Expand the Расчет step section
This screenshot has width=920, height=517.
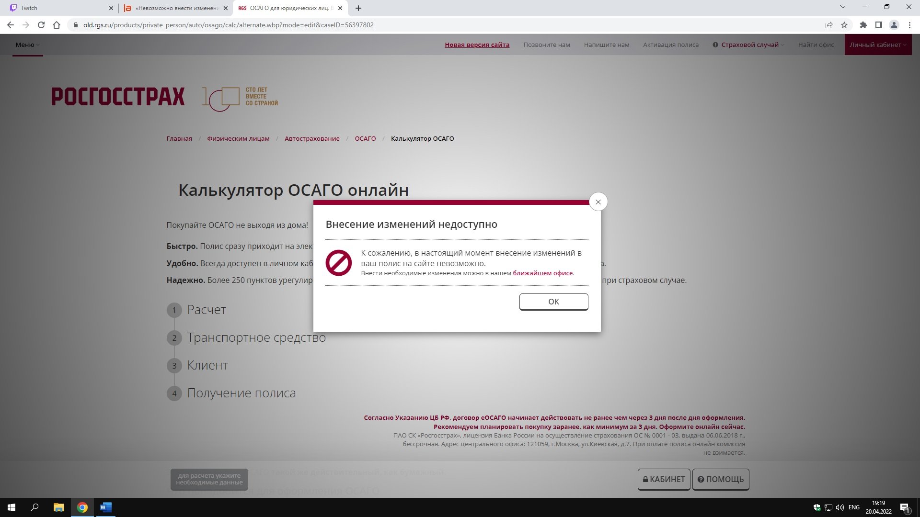(207, 309)
